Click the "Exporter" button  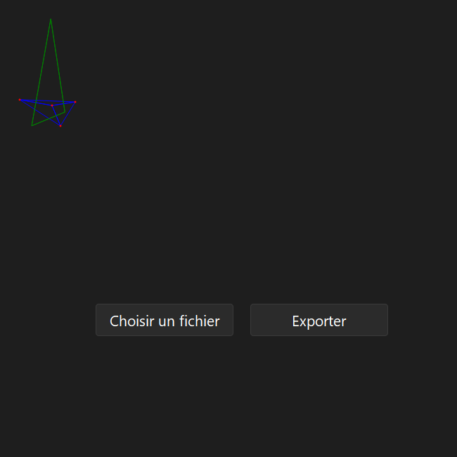[x=319, y=320]
